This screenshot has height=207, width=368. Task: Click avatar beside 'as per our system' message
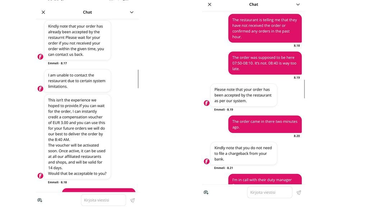207,103
